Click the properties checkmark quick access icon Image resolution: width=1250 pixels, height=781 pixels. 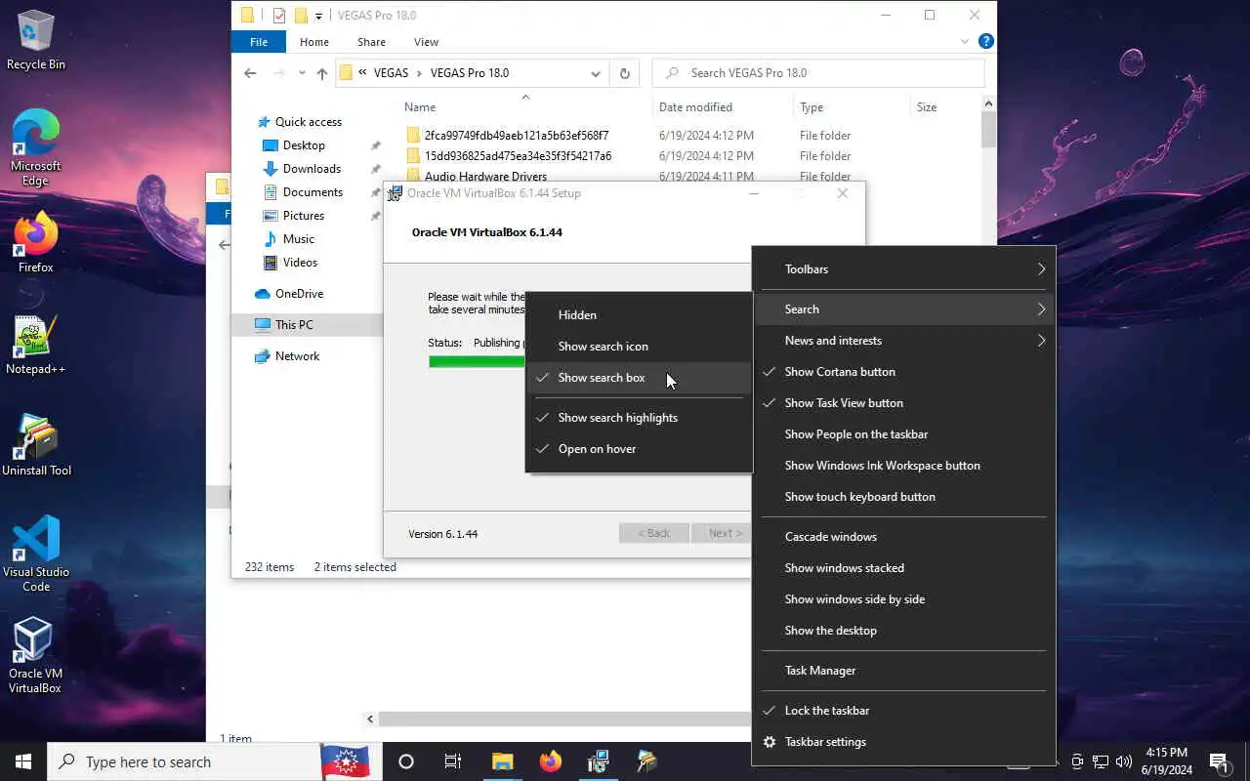(279, 16)
